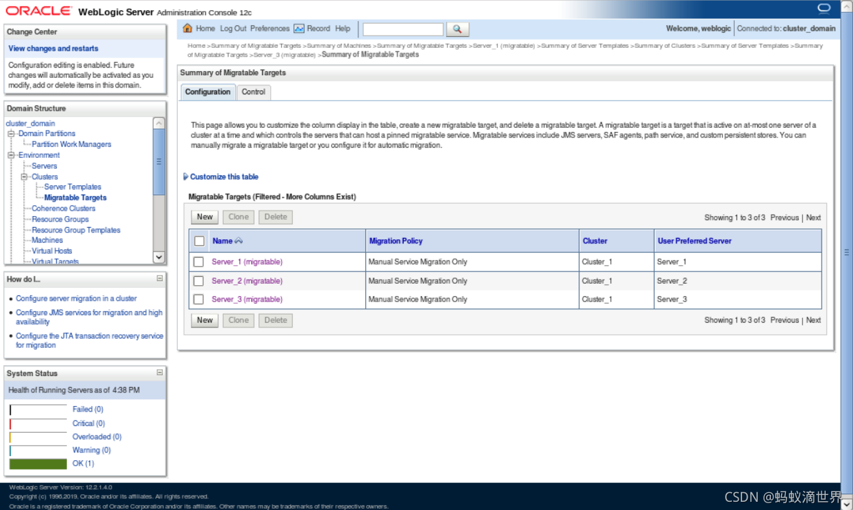853x510 pixels.
Task: Open the Server_3 (migratable) link
Action: [247, 299]
